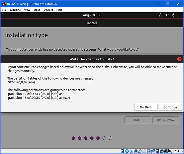Click the 'partition #1 of SCSI3' line
The height and width of the screenshot is (154, 184).
(x=35, y=94)
